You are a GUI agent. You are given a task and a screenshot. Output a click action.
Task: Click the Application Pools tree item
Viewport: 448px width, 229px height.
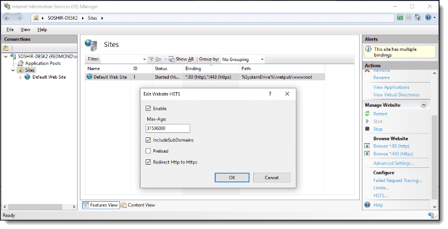pos(43,63)
